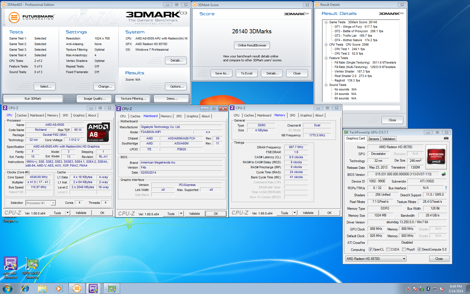Collapse the Sound Tests tree node
Viewport: 470px width, 294px height.
[x=326, y=85]
